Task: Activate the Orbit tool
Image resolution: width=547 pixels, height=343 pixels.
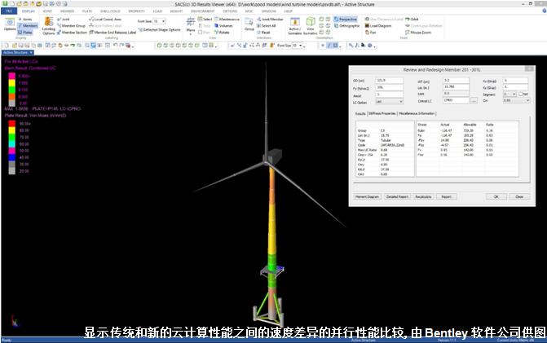Action: click(x=412, y=20)
